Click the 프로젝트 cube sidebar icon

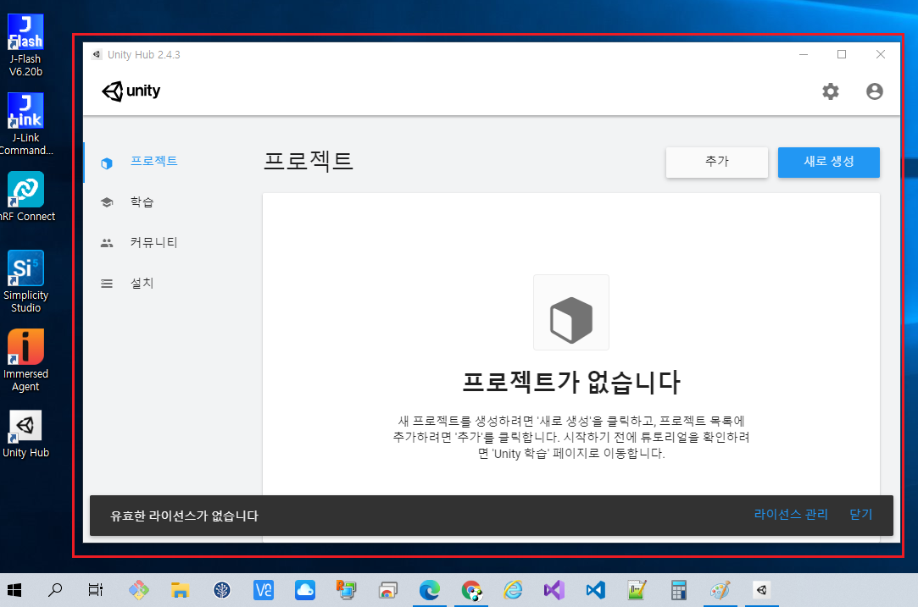tap(107, 163)
